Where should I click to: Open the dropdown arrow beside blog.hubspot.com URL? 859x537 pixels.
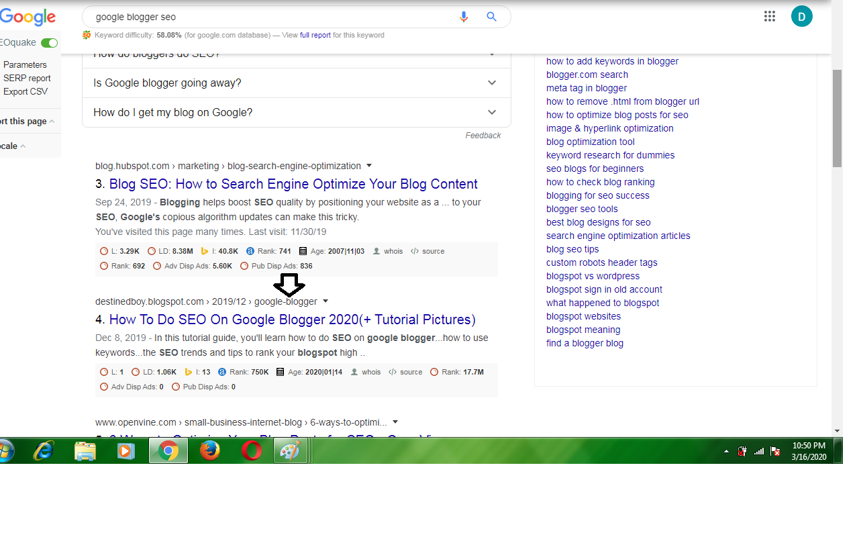pos(369,166)
